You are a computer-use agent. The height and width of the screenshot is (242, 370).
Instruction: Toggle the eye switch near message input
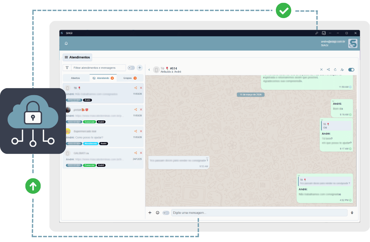[166, 213]
